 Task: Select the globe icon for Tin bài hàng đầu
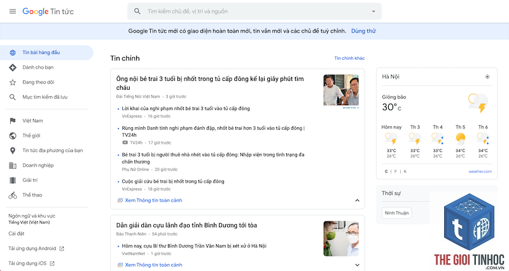(x=13, y=53)
